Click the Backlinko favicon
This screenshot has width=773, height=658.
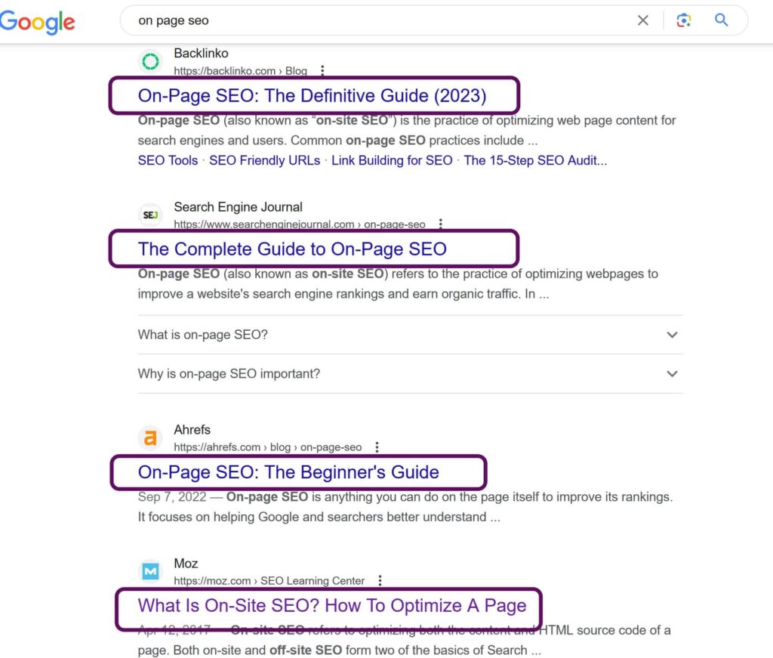150,62
